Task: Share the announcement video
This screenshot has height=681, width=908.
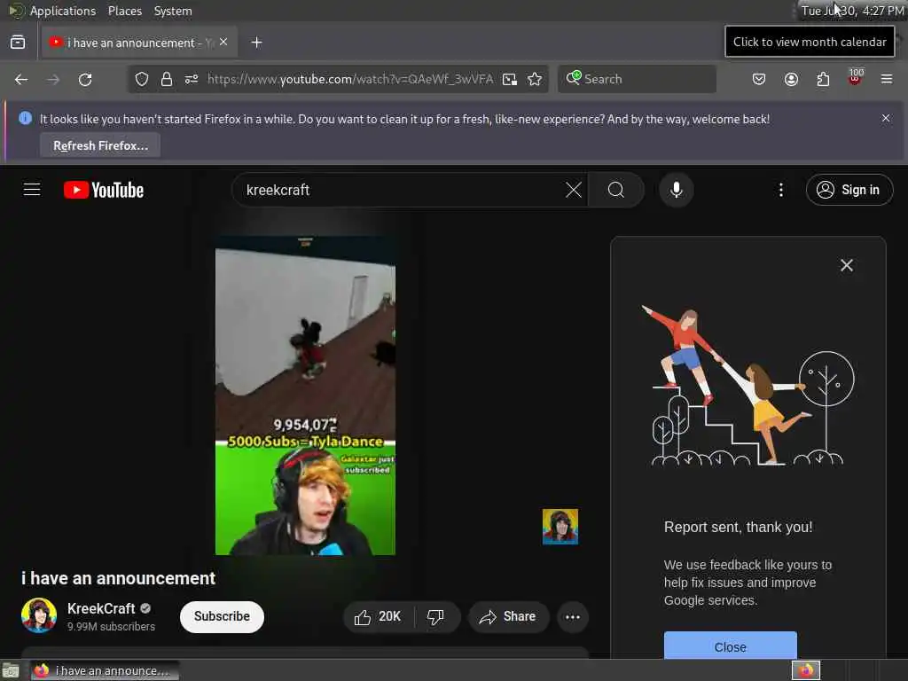Action: click(508, 617)
